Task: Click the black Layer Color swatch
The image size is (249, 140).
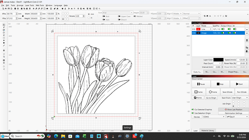Action: pyautogui.click(x=218, y=60)
